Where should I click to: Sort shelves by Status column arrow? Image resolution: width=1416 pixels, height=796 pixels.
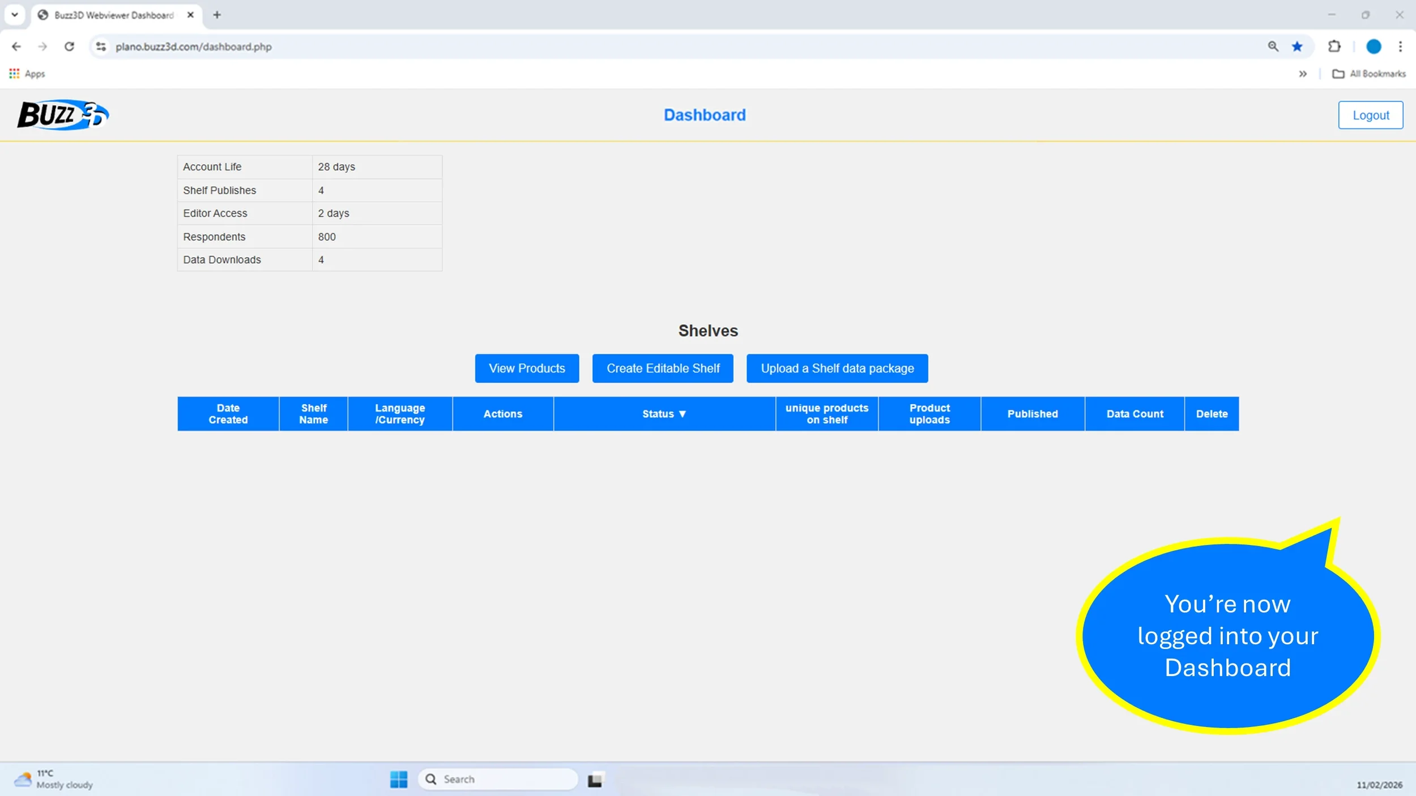682,414
